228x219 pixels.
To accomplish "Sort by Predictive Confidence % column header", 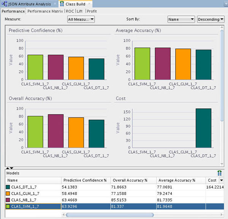I will [85, 180].
